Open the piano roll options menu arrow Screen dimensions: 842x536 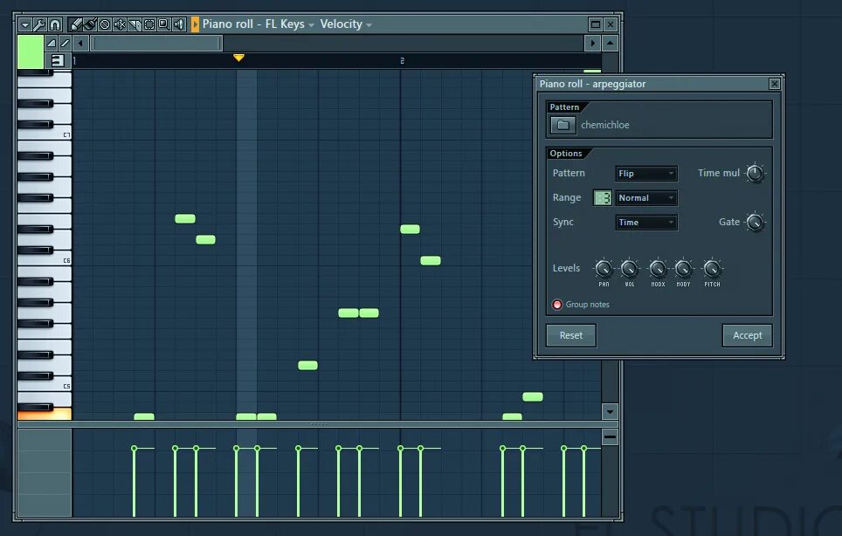pos(24,24)
